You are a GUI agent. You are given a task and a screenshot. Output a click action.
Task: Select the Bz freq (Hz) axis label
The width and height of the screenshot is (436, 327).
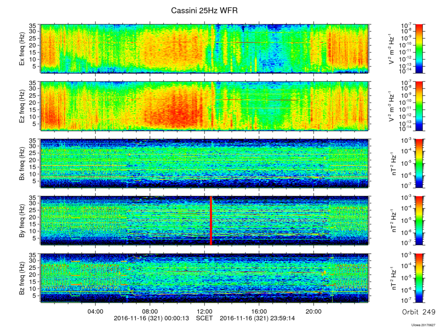[x=22, y=278]
